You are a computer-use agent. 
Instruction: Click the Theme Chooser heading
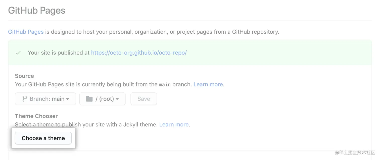36,116
